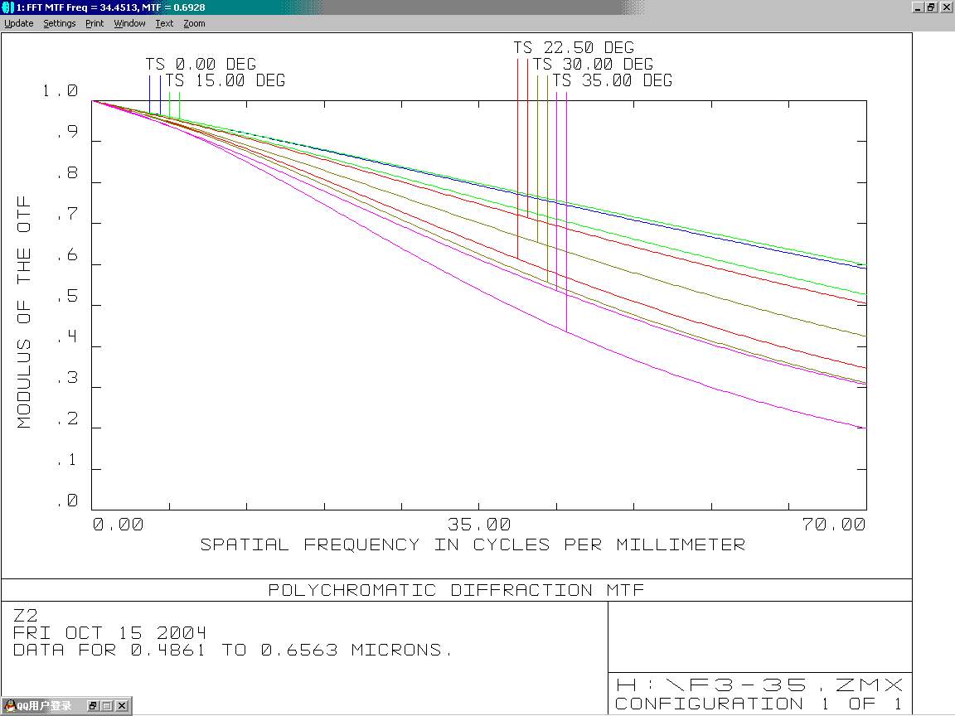Open the Settings menu
This screenshot has width=955, height=716.
(x=60, y=23)
